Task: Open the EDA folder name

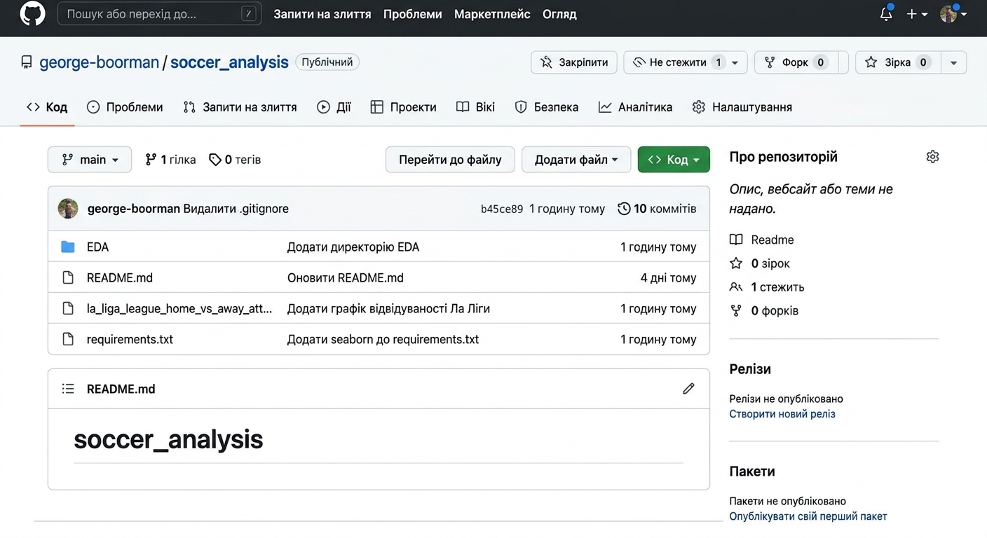Action: [x=97, y=247]
